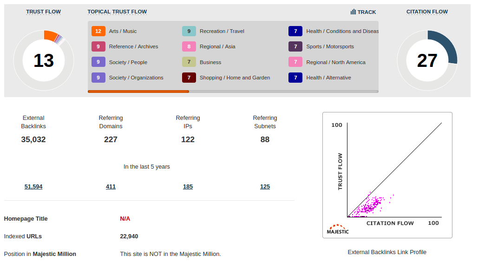Select the orange Arts / Music badge

point(98,31)
